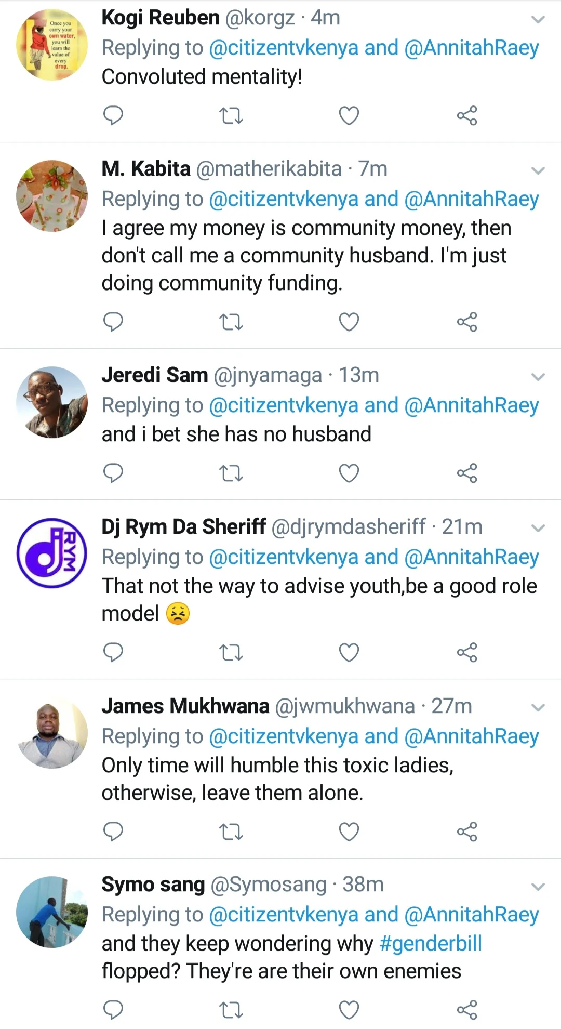Like M. Kabita's tweet
561x1029 pixels.
[349, 322]
